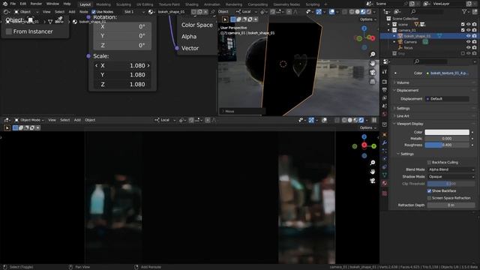The width and height of the screenshot is (480, 270).
Task: Expand the scene collection in outliner
Action: point(389,25)
